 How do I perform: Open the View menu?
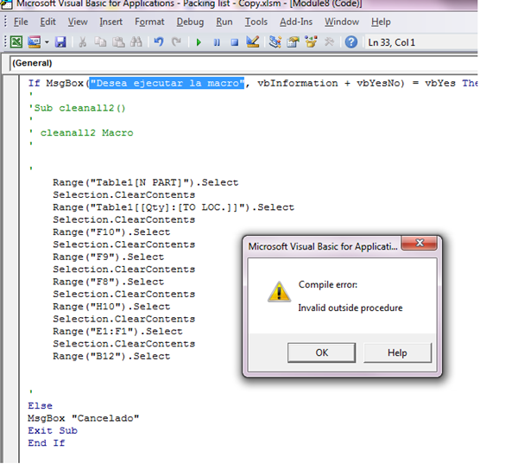pos(78,22)
